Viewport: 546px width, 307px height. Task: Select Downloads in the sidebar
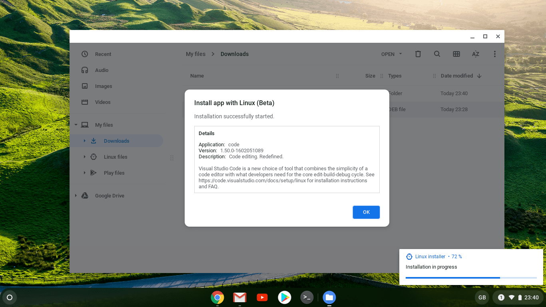[116, 141]
